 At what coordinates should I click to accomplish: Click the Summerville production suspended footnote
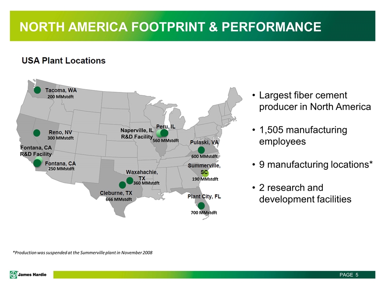[83, 252]
